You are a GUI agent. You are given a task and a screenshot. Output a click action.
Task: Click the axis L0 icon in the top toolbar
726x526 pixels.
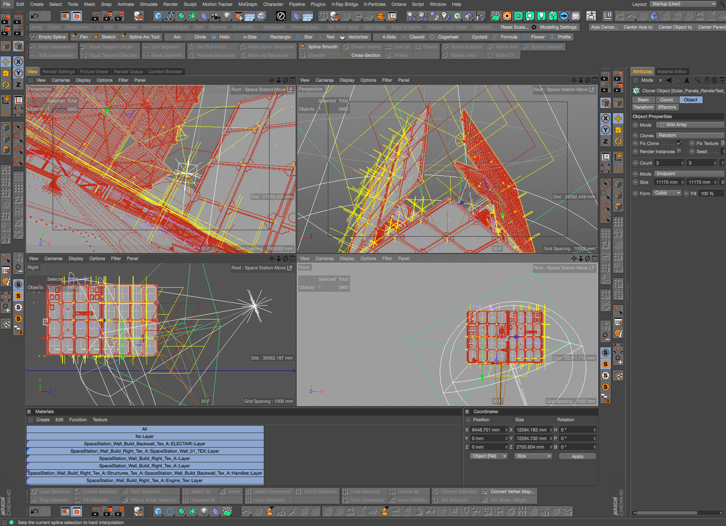tap(608, 16)
